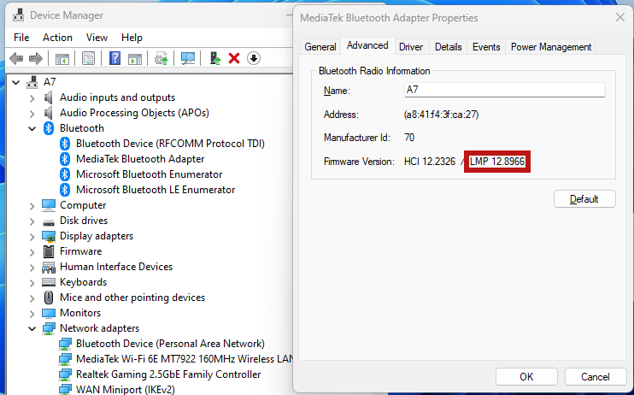Switch to the Power Management tab

[551, 47]
